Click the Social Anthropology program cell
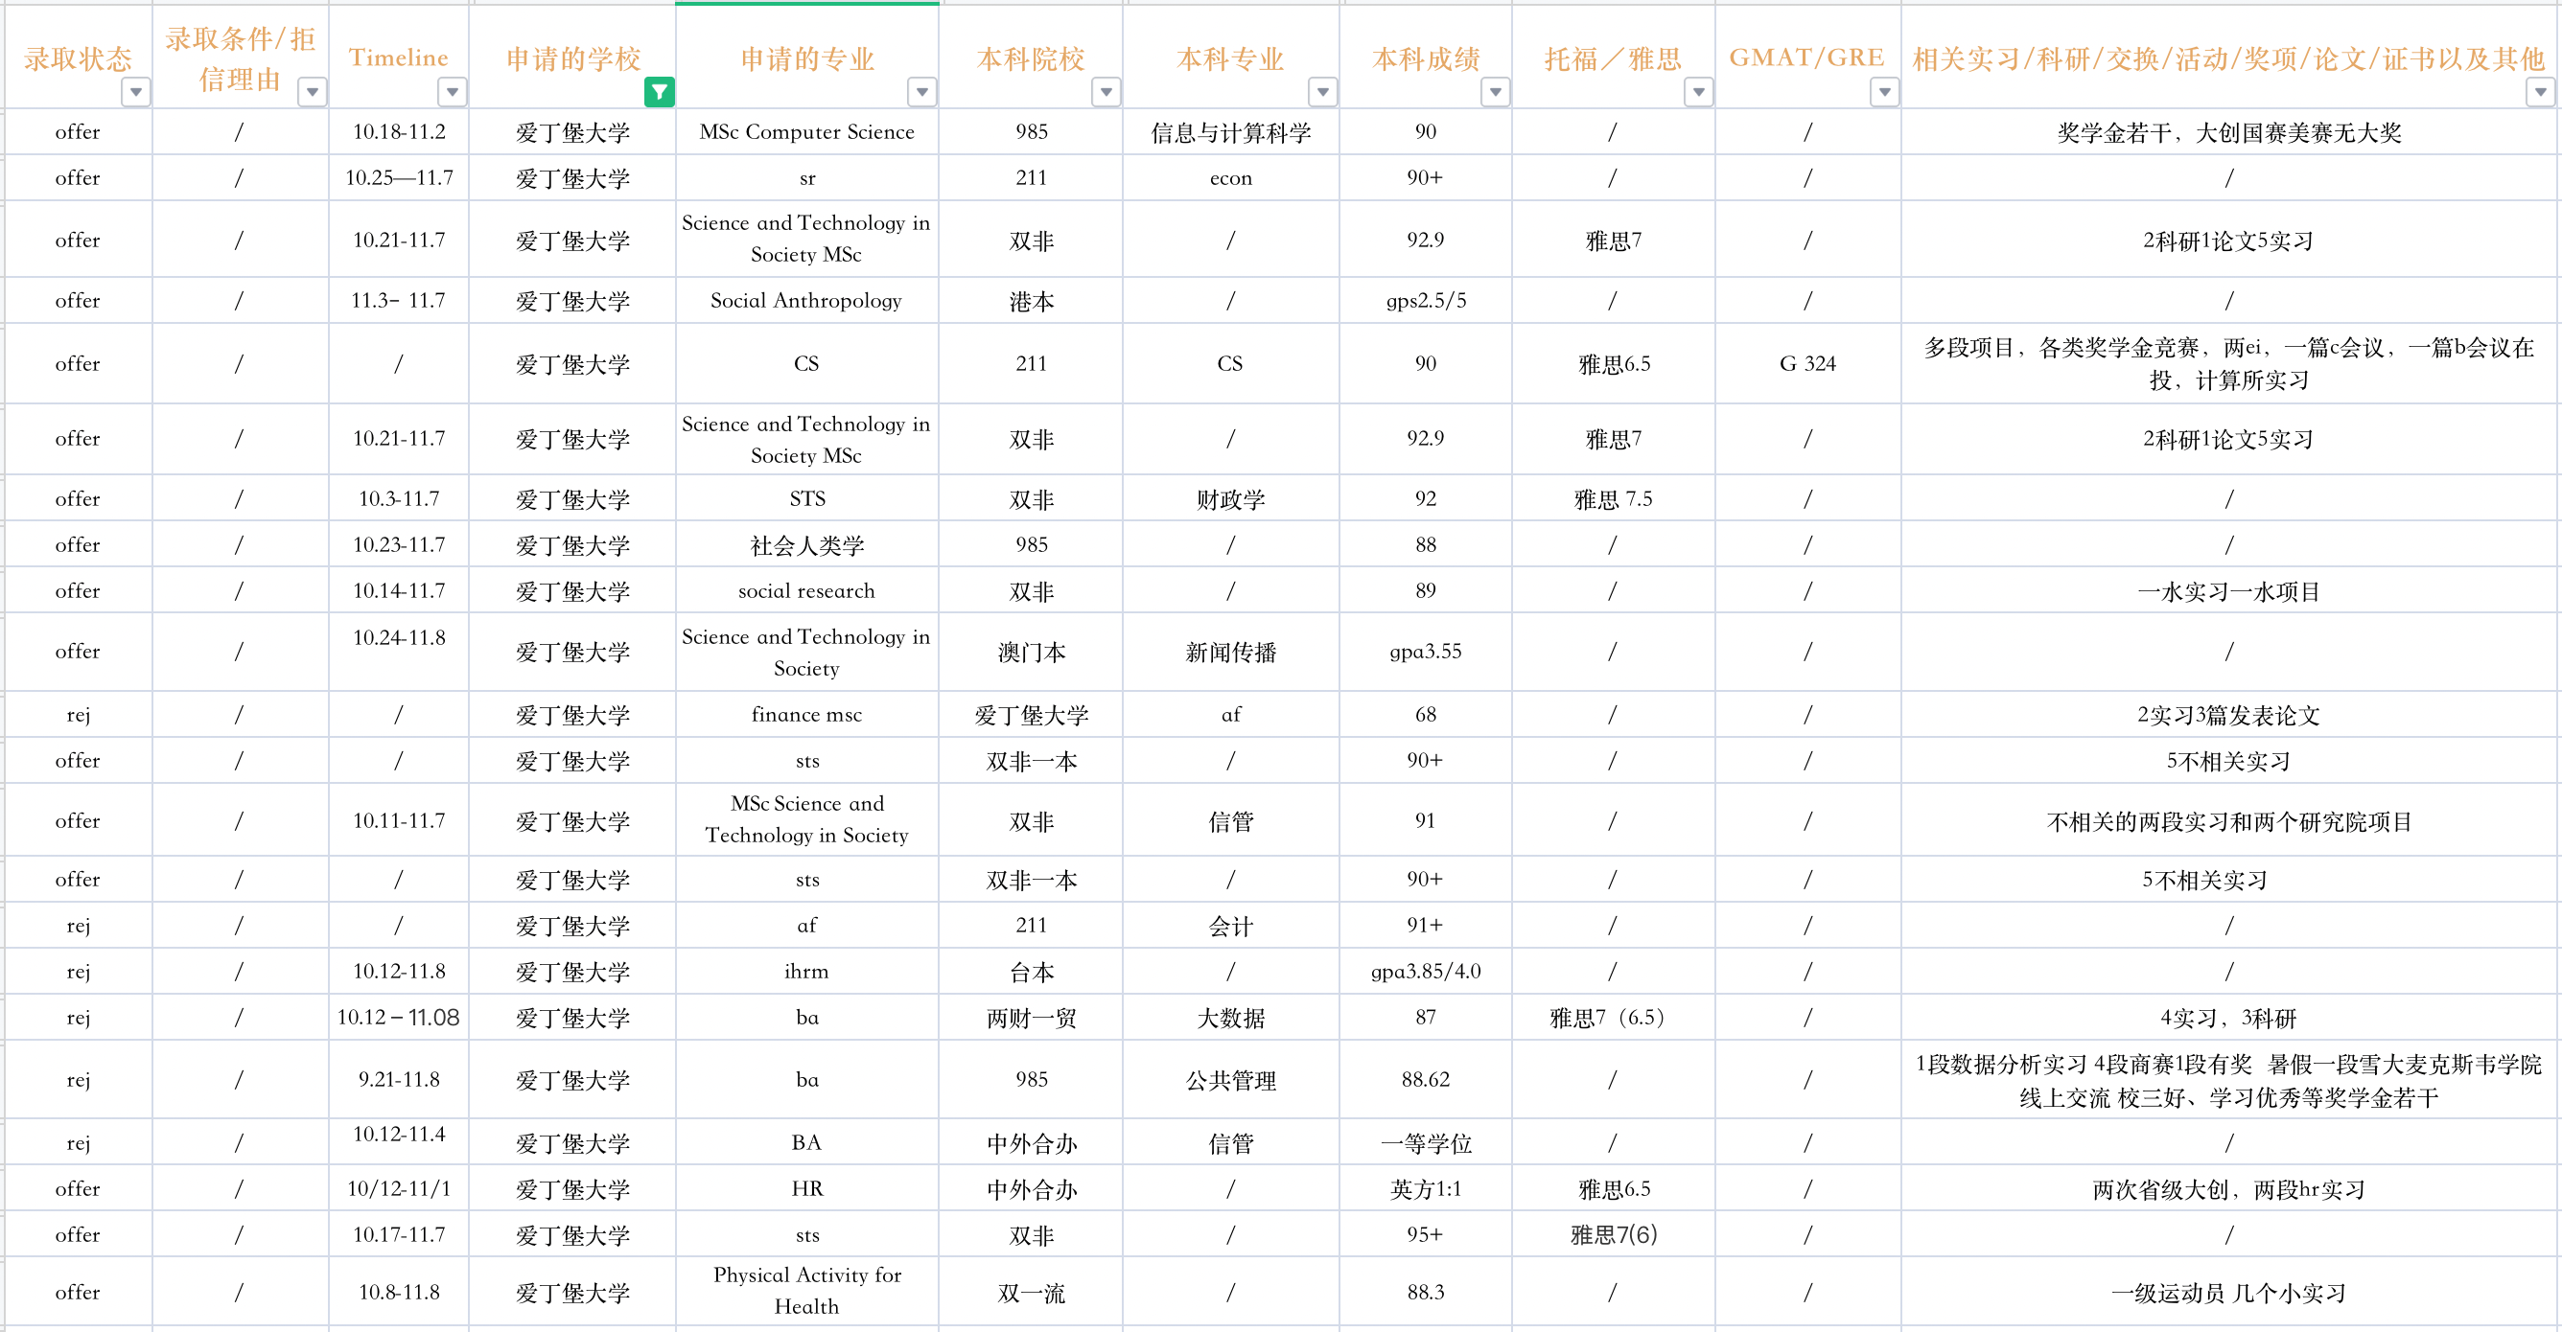The height and width of the screenshot is (1332, 2562). (x=807, y=300)
